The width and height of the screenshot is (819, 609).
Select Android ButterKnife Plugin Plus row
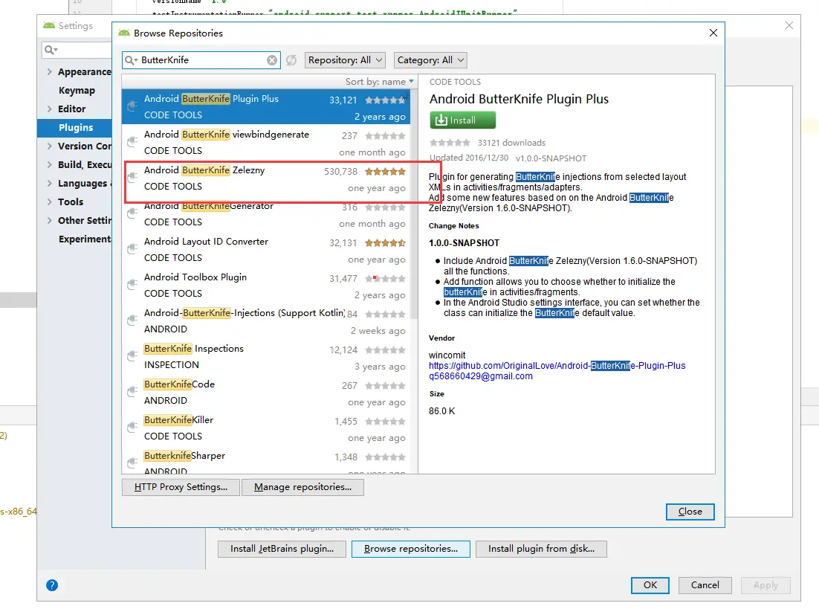pyautogui.click(x=266, y=106)
